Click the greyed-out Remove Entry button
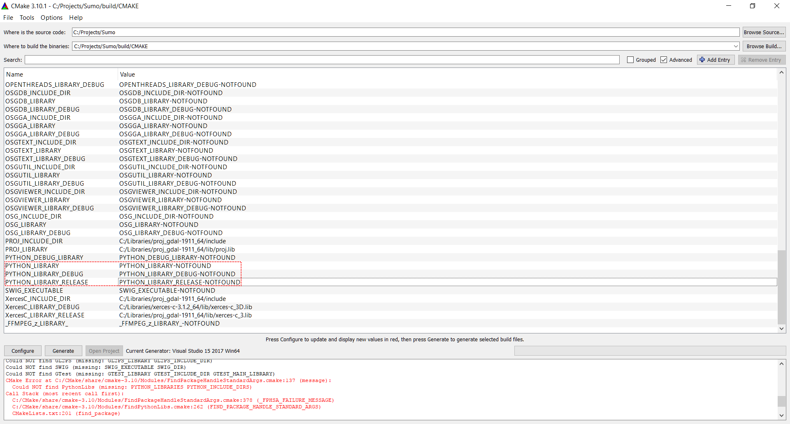The width and height of the screenshot is (790, 424). 762,60
